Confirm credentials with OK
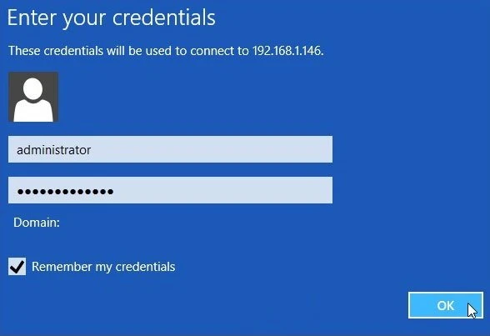Screen dimensions: 490x336 446,305
